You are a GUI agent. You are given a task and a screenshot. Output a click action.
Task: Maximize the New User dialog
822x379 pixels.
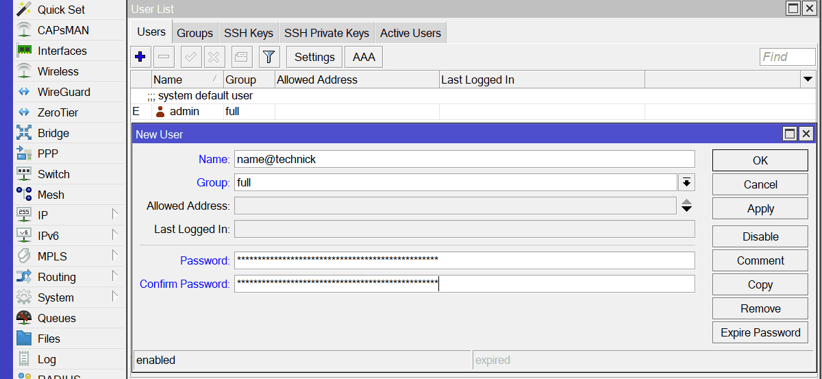790,134
